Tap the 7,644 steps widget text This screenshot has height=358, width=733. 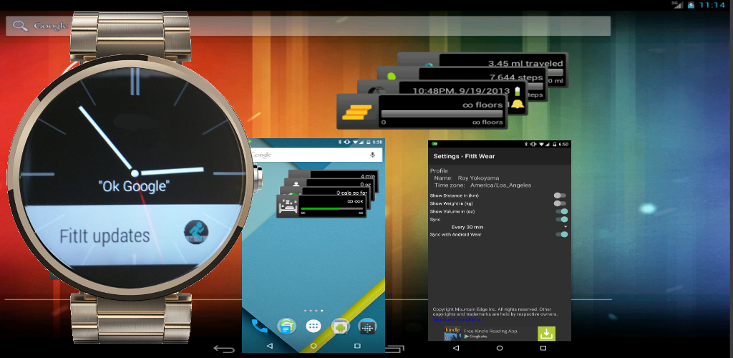tap(516, 77)
